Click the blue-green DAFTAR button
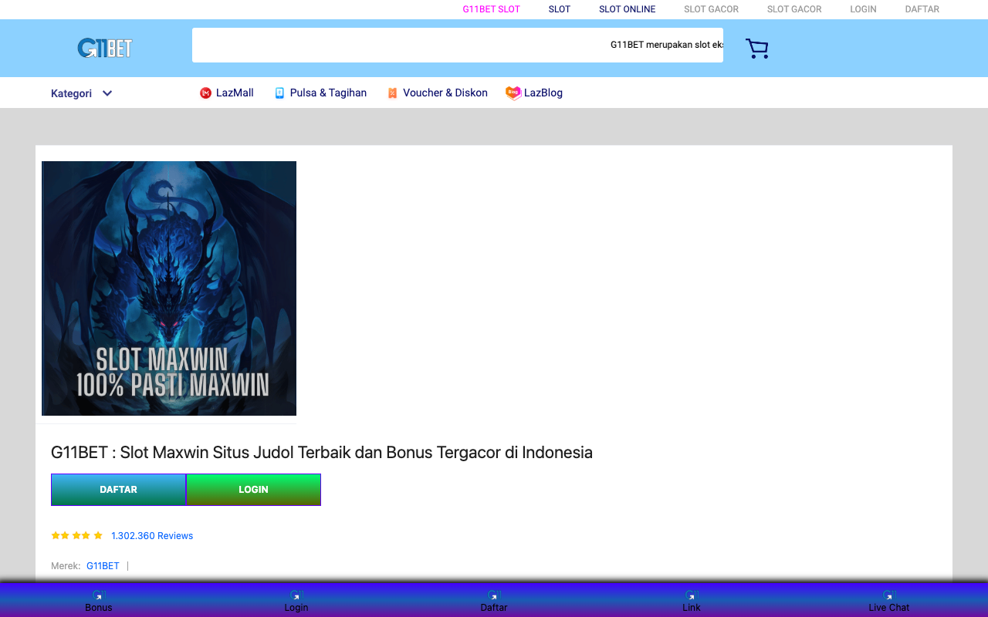The width and height of the screenshot is (988, 617). [119, 490]
